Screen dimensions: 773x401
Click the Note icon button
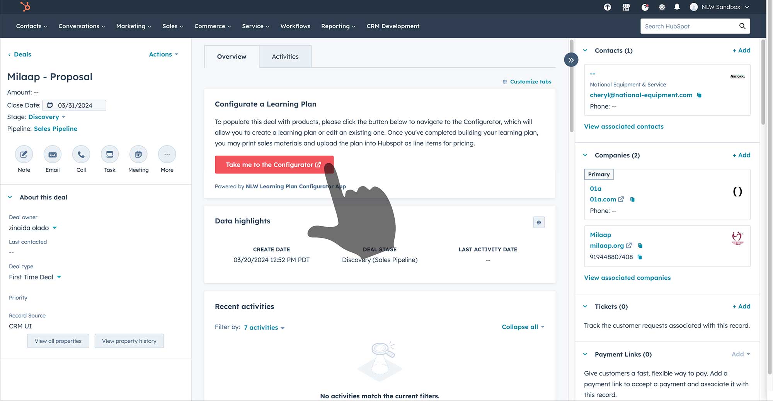point(24,154)
